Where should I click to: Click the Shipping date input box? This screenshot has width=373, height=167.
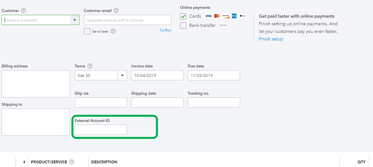pos(157,102)
